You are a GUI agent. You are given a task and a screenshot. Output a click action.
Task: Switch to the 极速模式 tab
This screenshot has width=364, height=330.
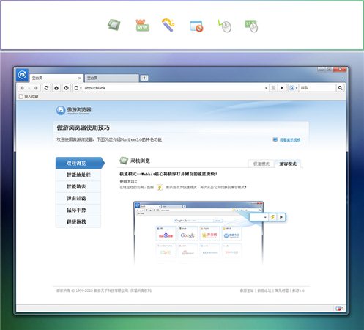coord(261,164)
